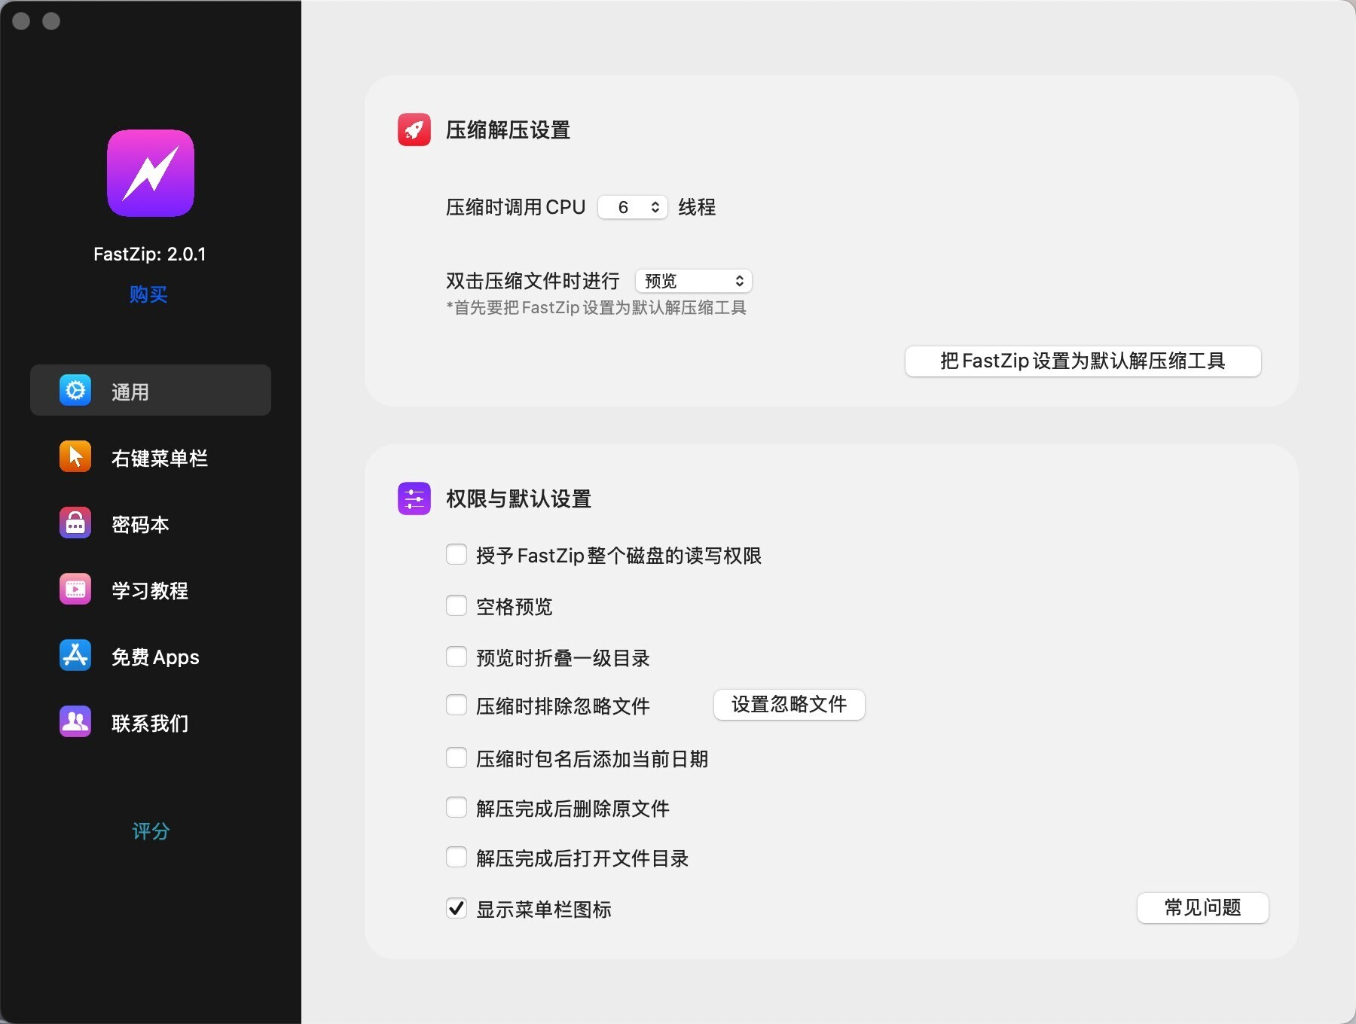Viewport: 1356px width, 1024px height.
Task: Click the FastZip app logo
Action: click(x=150, y=172)
